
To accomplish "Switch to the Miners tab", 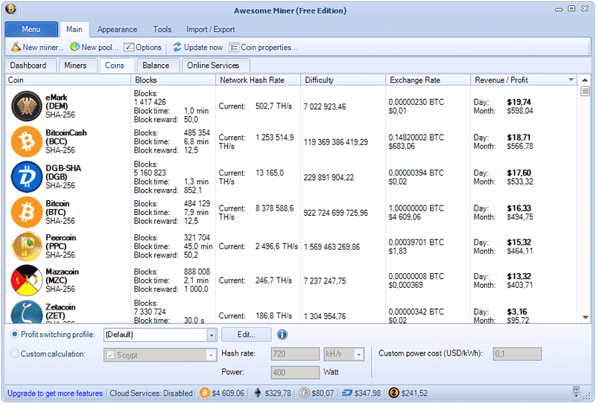I will click(x=75, y=65).
